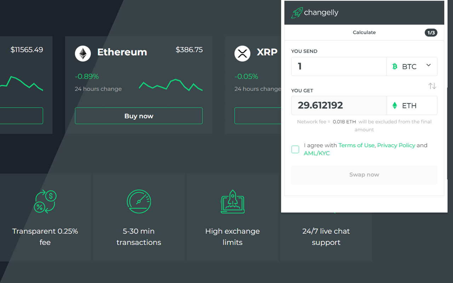This screenshot has height=283, width=453.
Task: Click the ETH diamond icon
Action: click(394, 105)
